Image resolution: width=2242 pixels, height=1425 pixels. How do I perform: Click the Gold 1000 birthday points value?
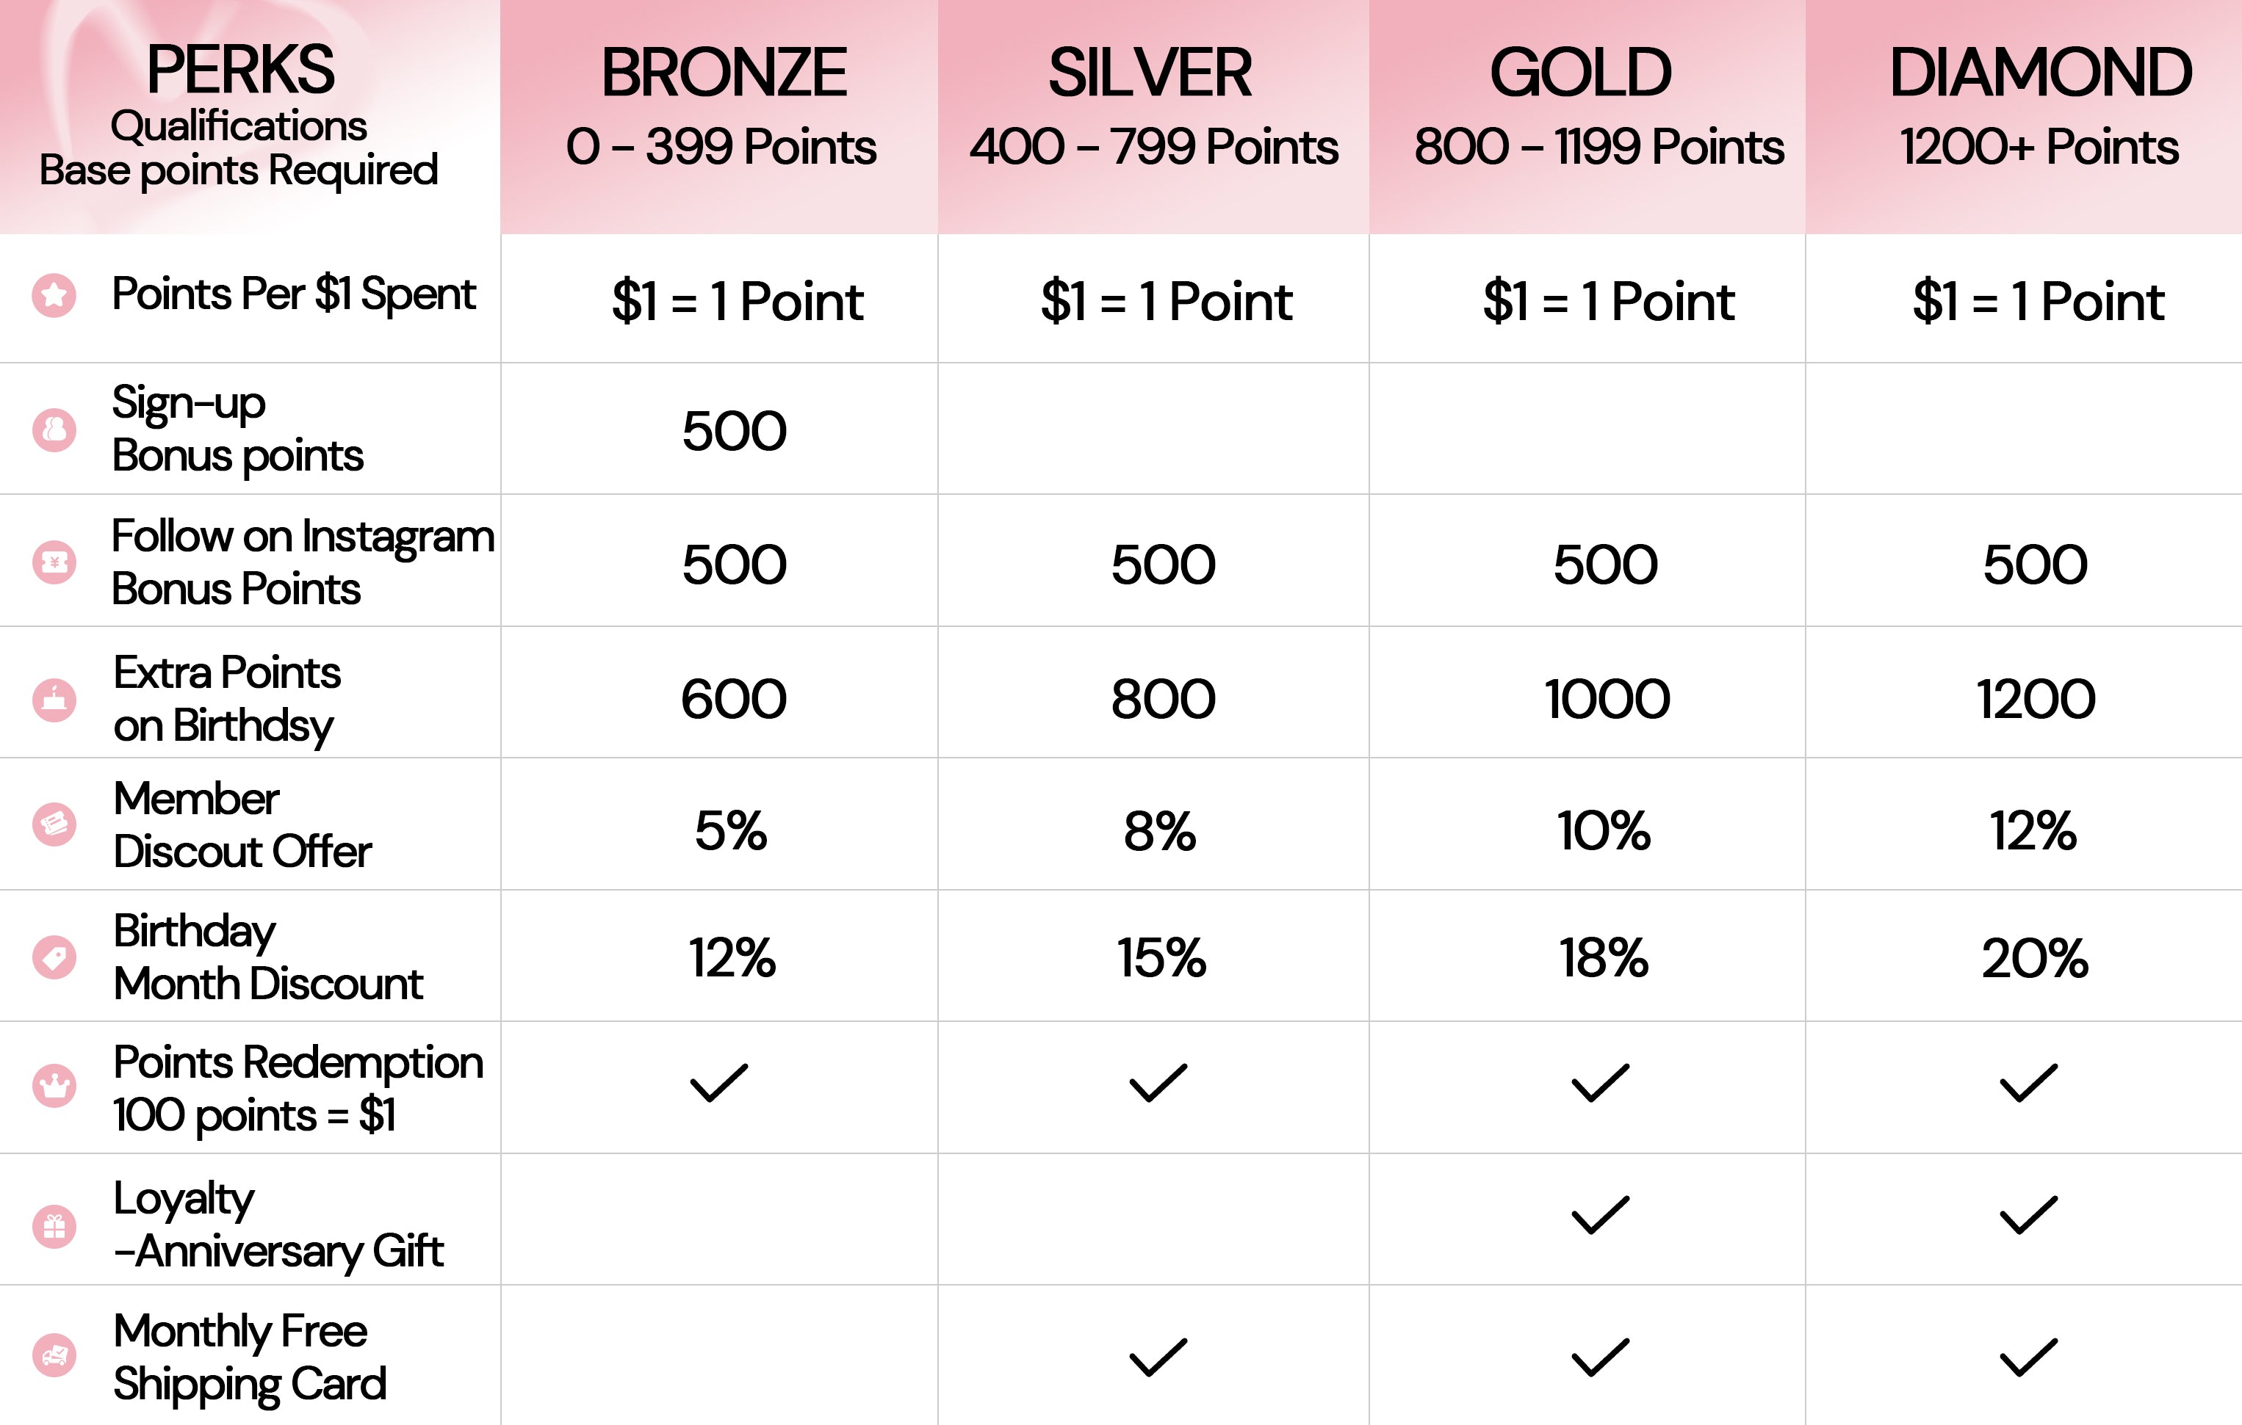click(1607, 699)
